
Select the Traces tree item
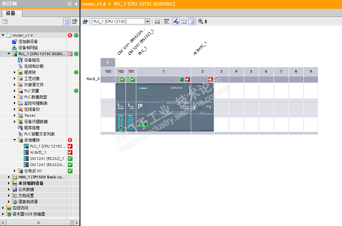pyautogui.click(x=30, y=115)
